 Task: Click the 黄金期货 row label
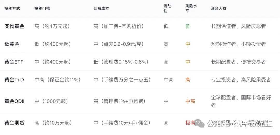(15, 123)
